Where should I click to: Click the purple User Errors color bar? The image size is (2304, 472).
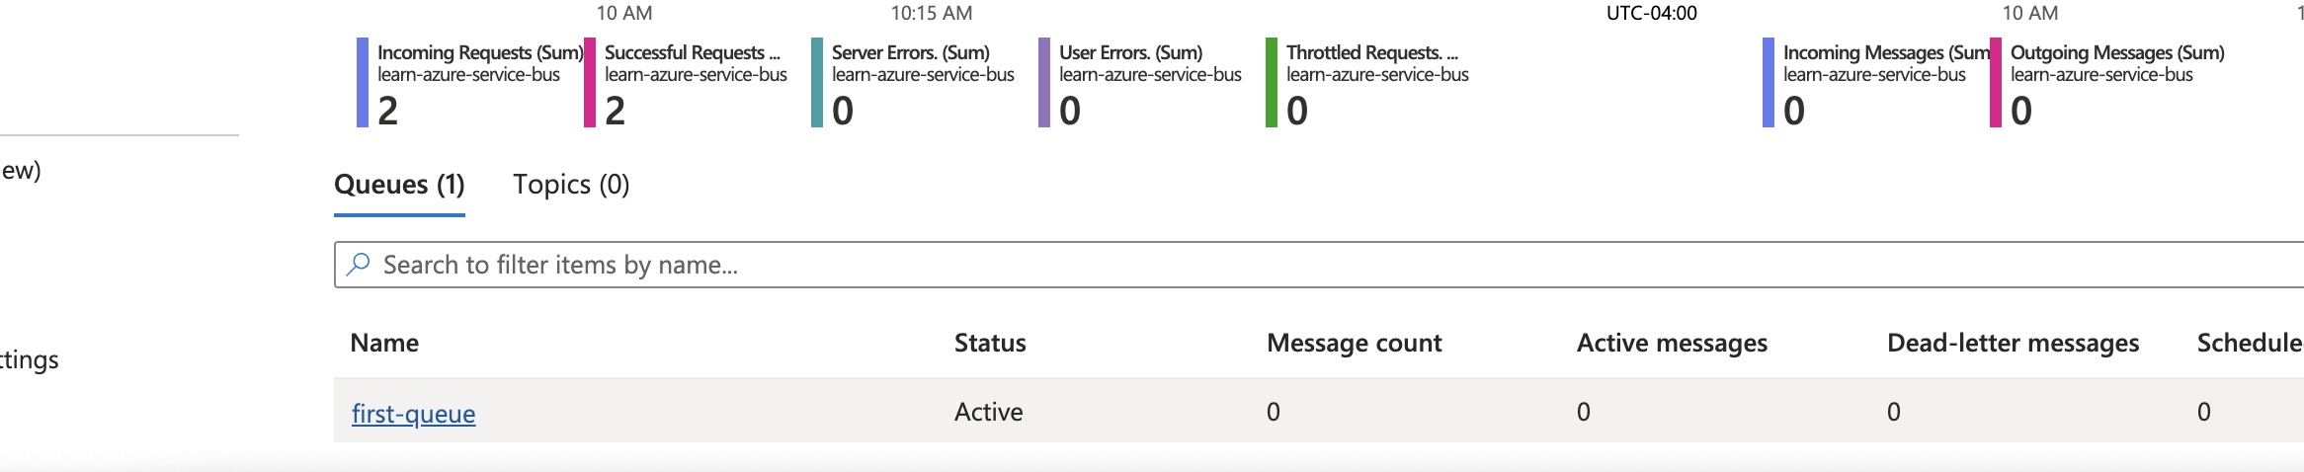click(x=1044, y=83)
